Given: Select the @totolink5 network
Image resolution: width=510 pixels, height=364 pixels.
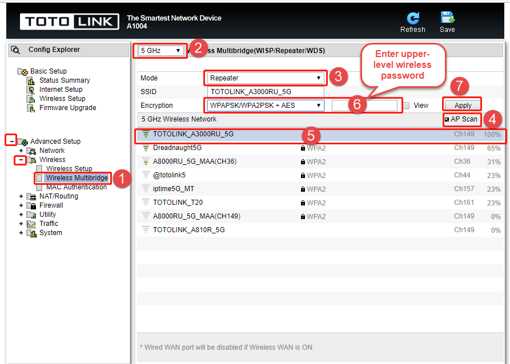Looking at the screenshot, I should (x=320, y=175).
